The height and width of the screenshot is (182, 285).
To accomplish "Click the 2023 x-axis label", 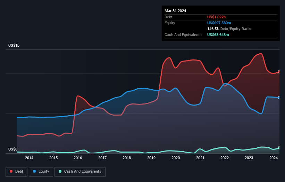I will click(249, 158).
